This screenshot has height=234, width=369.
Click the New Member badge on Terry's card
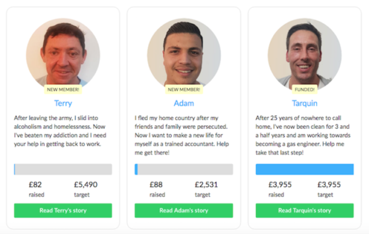pos(63,90)
